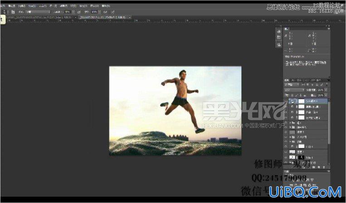
Task: Open the top collapsed panel icon in dock
Action: click(x=279, y=32)
